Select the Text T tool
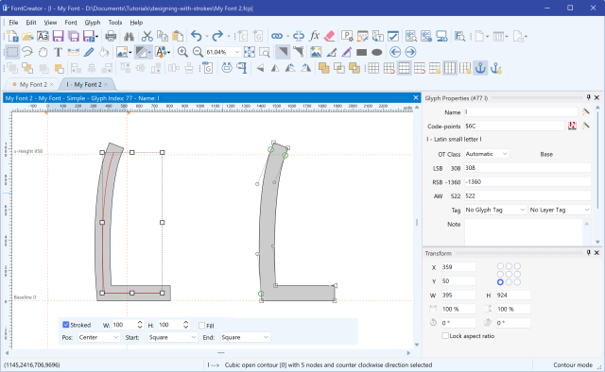Image resolution: width=605 pixels, height=372 pixels. click(58, 52)
